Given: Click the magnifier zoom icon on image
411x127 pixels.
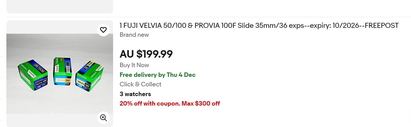Looking at the screenshot, I should click(103, 118).
